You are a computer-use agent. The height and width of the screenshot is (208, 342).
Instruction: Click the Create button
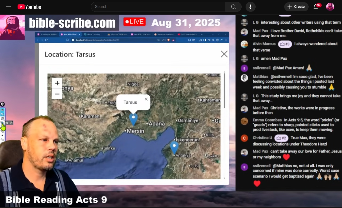click(296, 7)
